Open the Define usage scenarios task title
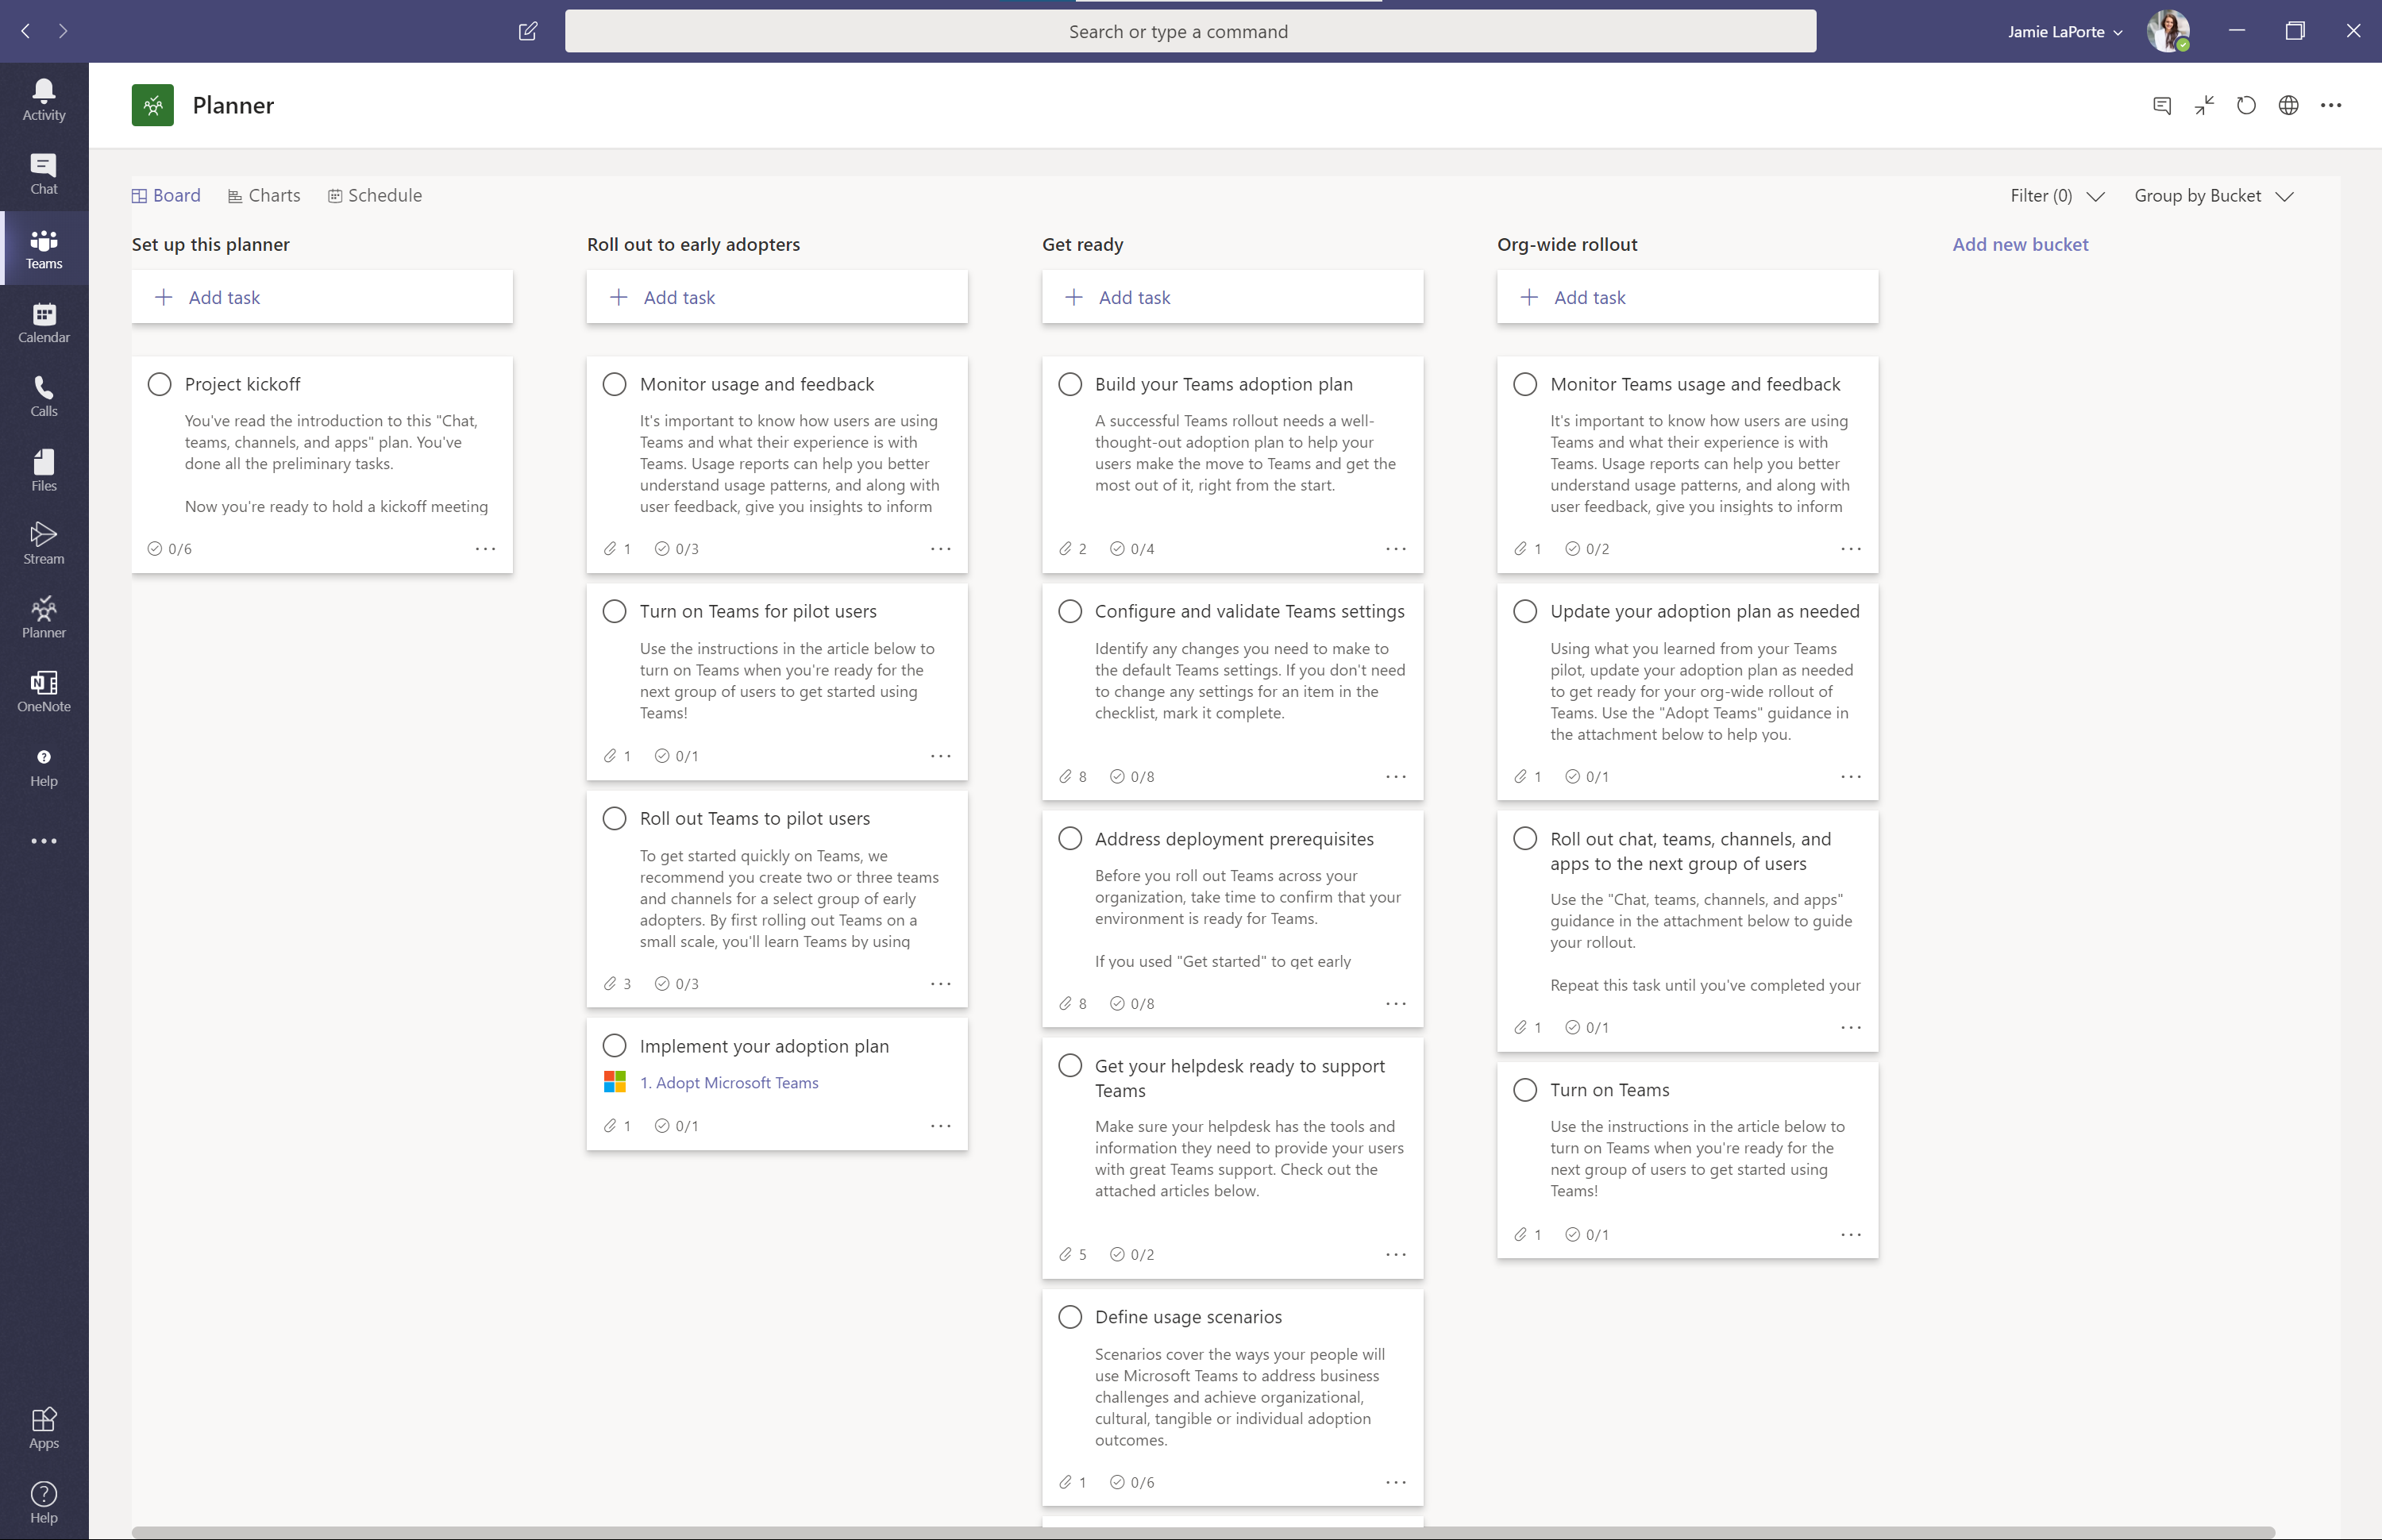2382x1540 pixels. [x=1188, y=1318]
